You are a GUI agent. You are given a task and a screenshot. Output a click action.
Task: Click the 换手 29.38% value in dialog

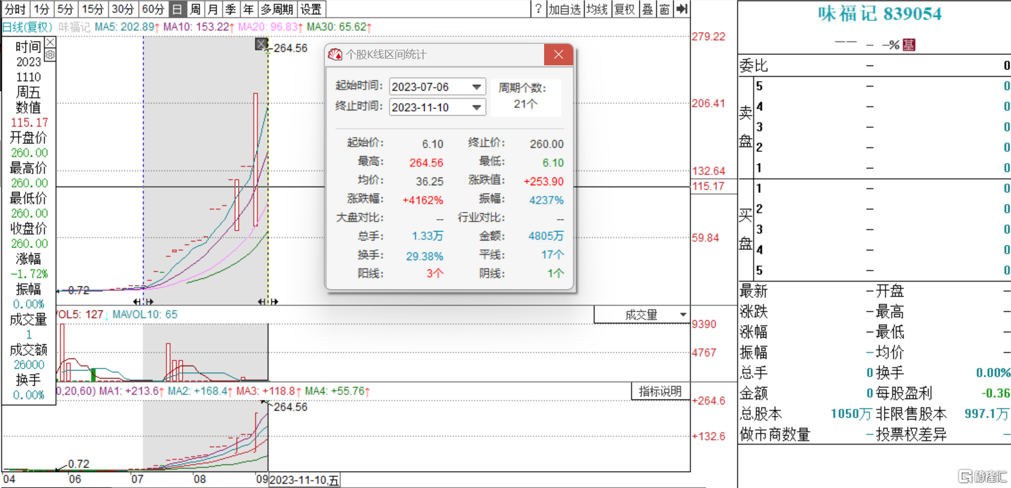[x=425, y=256]
